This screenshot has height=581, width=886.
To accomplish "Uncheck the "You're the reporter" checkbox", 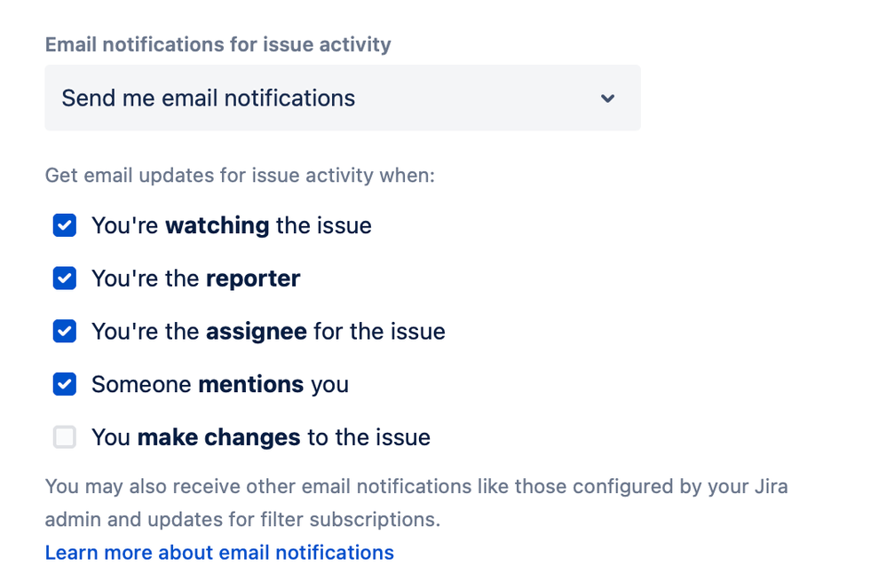I will pyautogui.click(x=65, y=279).
